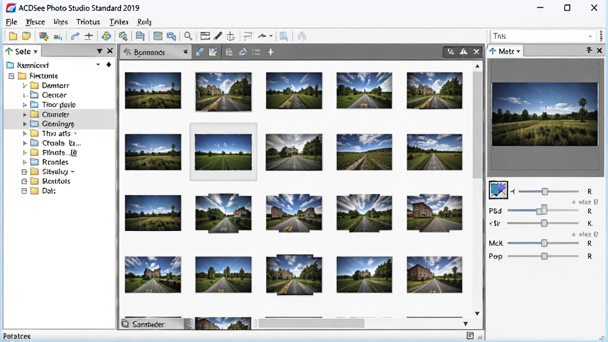
Task: Click the closed yellow folder toolbar icon
Action: pos(13,36)
